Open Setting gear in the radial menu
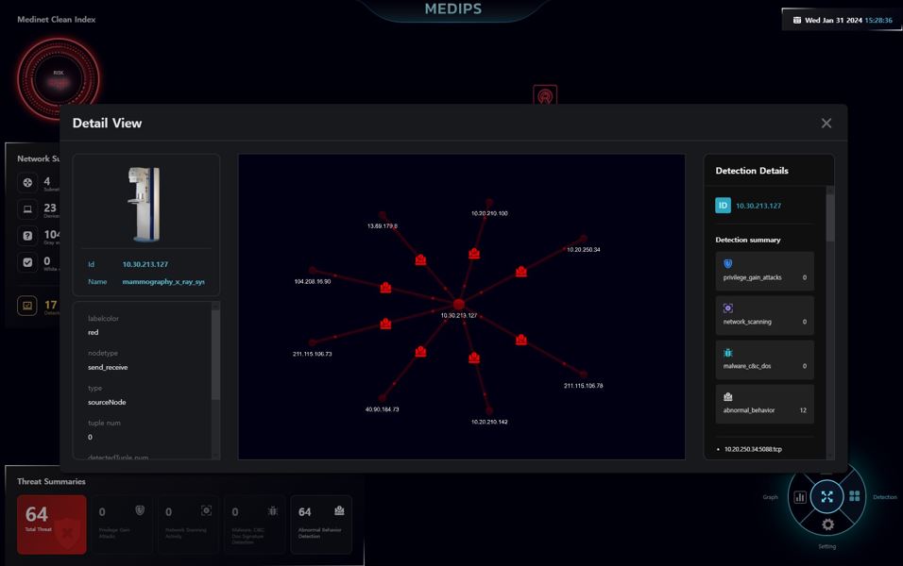This screenshot has height=566, width=903. click(x=827, y=524)
